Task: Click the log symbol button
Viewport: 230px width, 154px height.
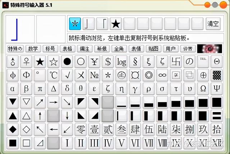Action: (121, 62)
